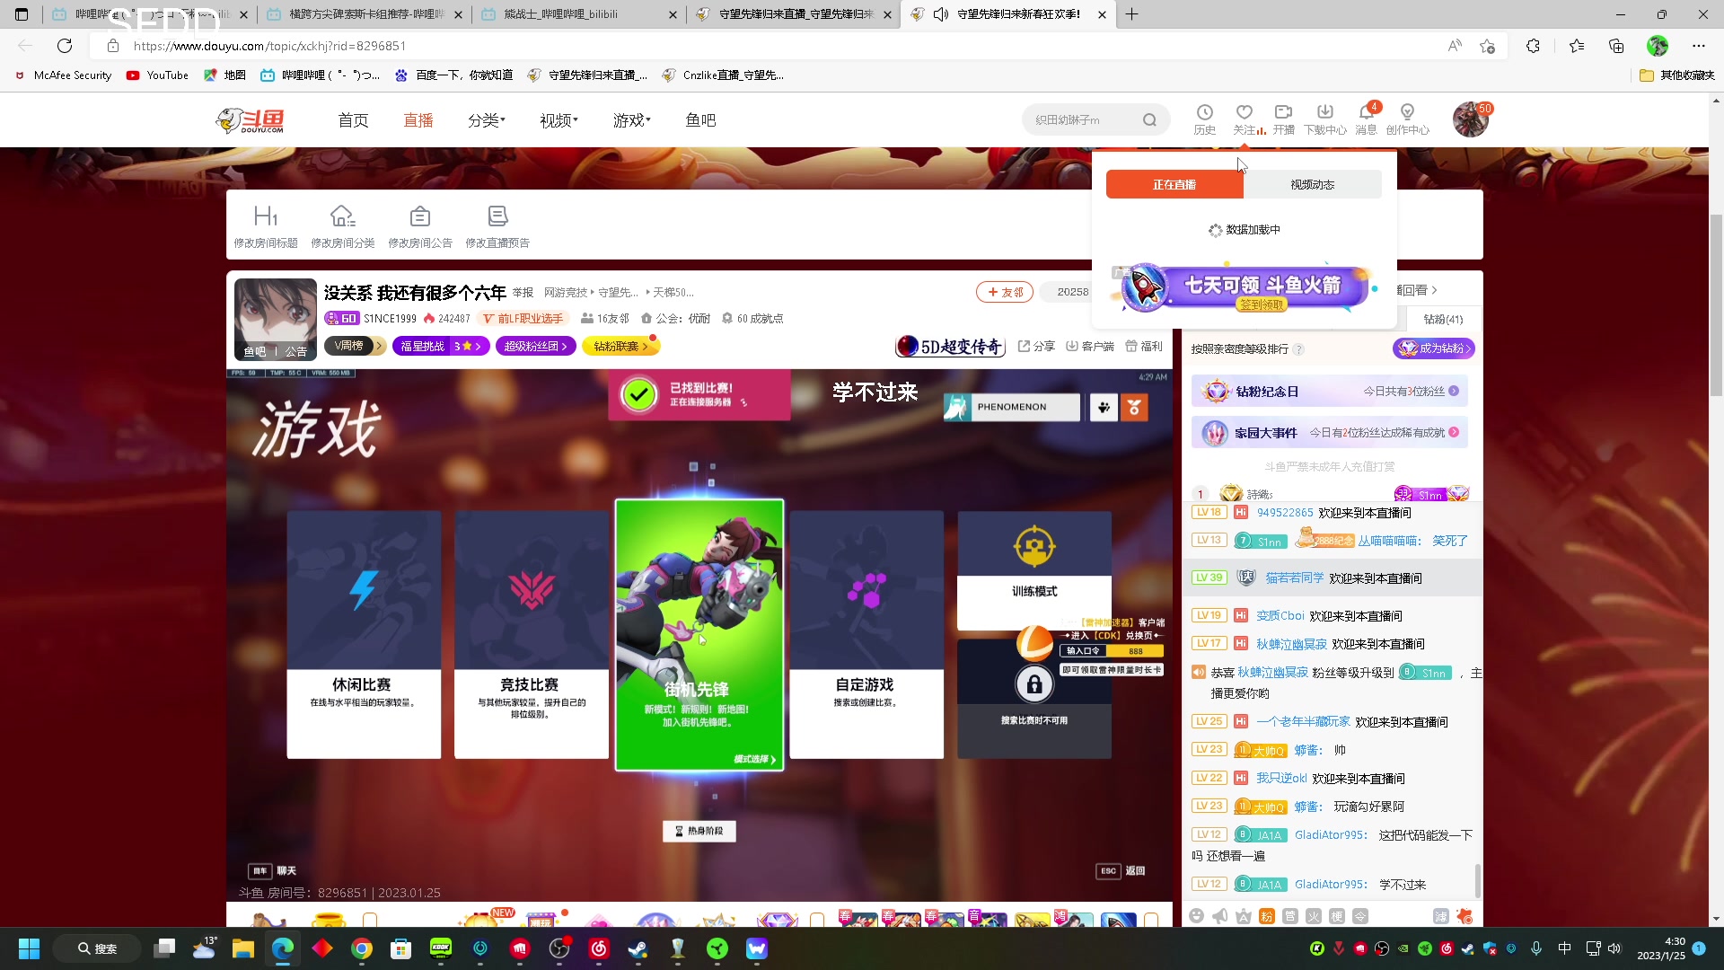Click the 火 icon in chat toolbar

coord(1313,915)
